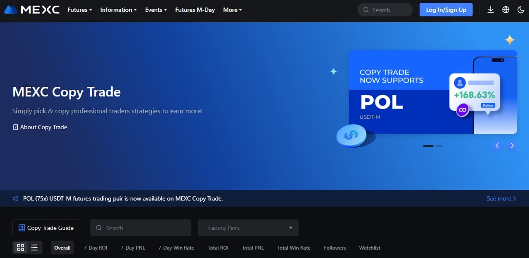Screen dimensions: 529x258
Task: Open the Trading Pairs dropdown
Action: pos(248,228)
